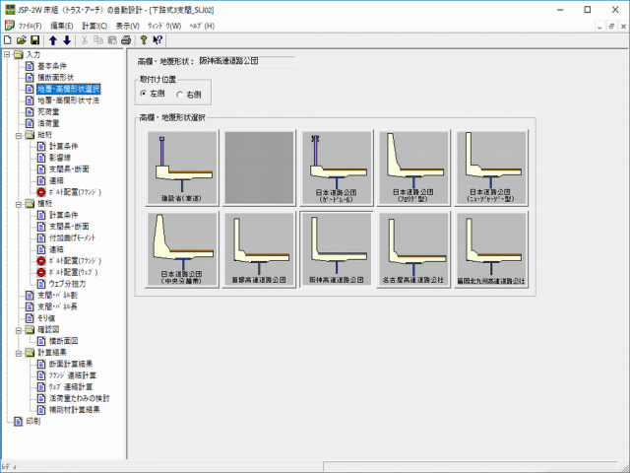Collapse the 入力 tree node
This screenshot has height=473, width=630.
(6, 56)
